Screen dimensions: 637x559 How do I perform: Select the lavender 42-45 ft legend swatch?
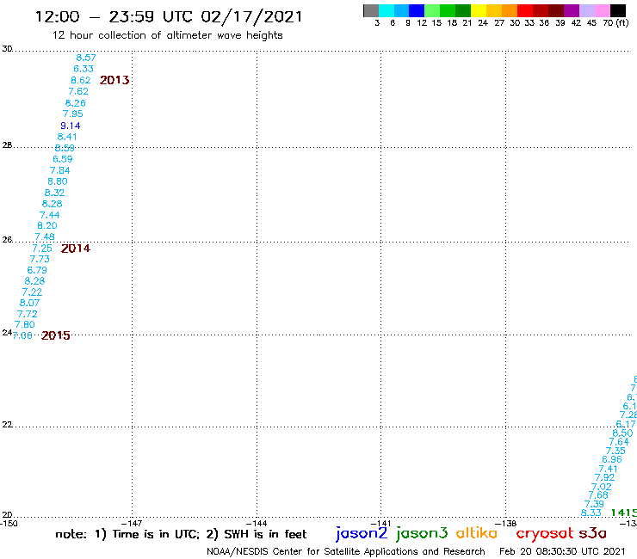[x=587, y=10]
